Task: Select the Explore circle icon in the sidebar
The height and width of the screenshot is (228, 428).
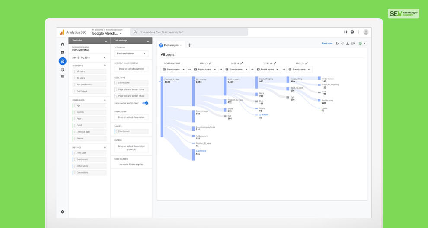Action: tap(63, 61)
